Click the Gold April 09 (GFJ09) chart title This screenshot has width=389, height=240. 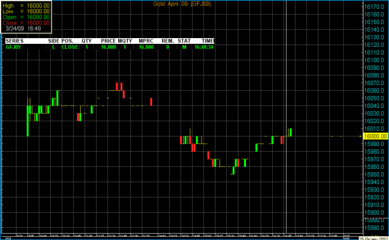182,4
